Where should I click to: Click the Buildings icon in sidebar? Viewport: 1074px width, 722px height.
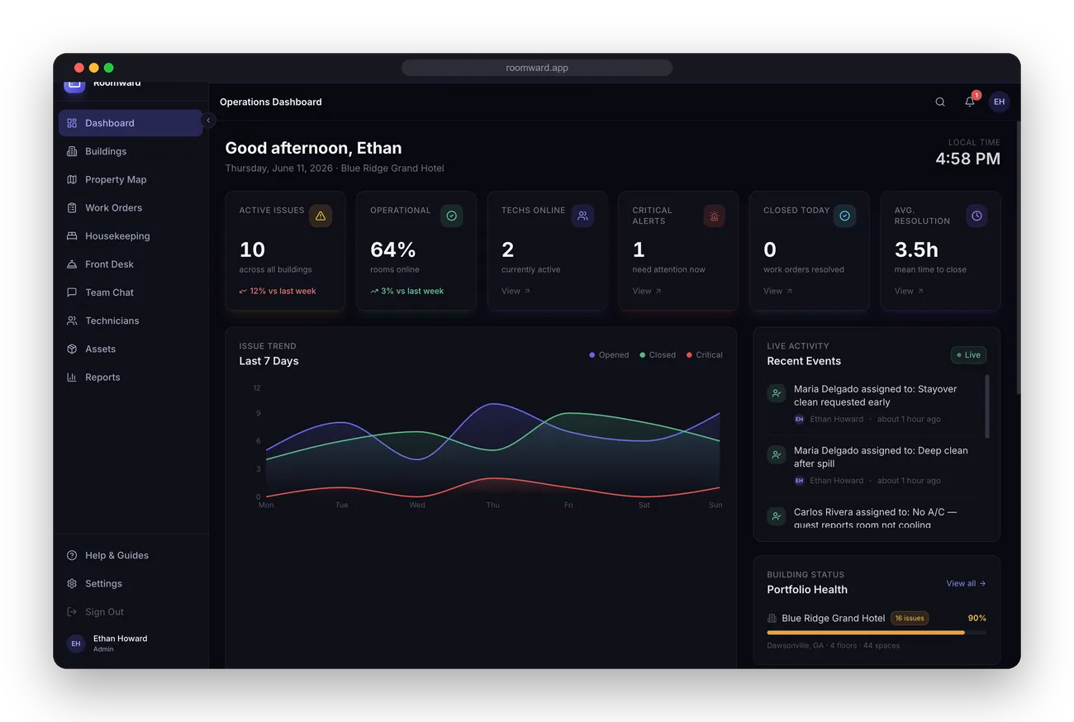click(72, 151)
